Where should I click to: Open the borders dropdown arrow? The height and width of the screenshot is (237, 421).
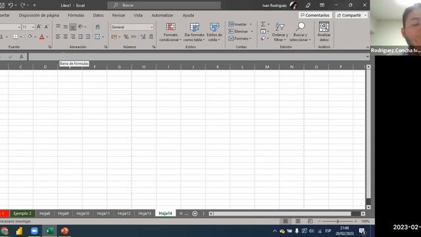point(21,37)
